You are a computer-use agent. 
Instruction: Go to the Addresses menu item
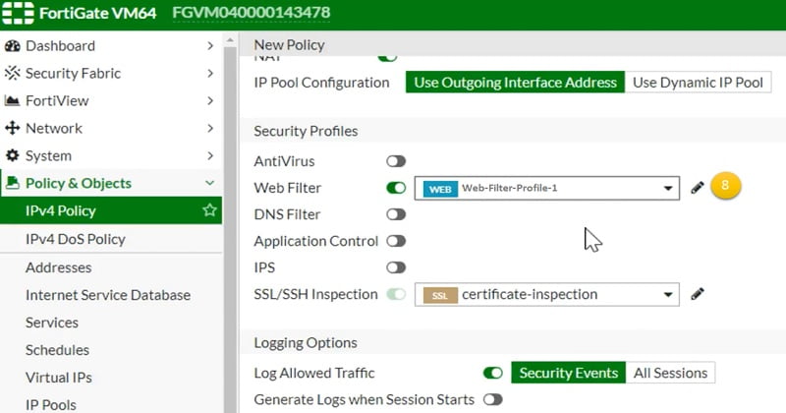tap(59, 267)
